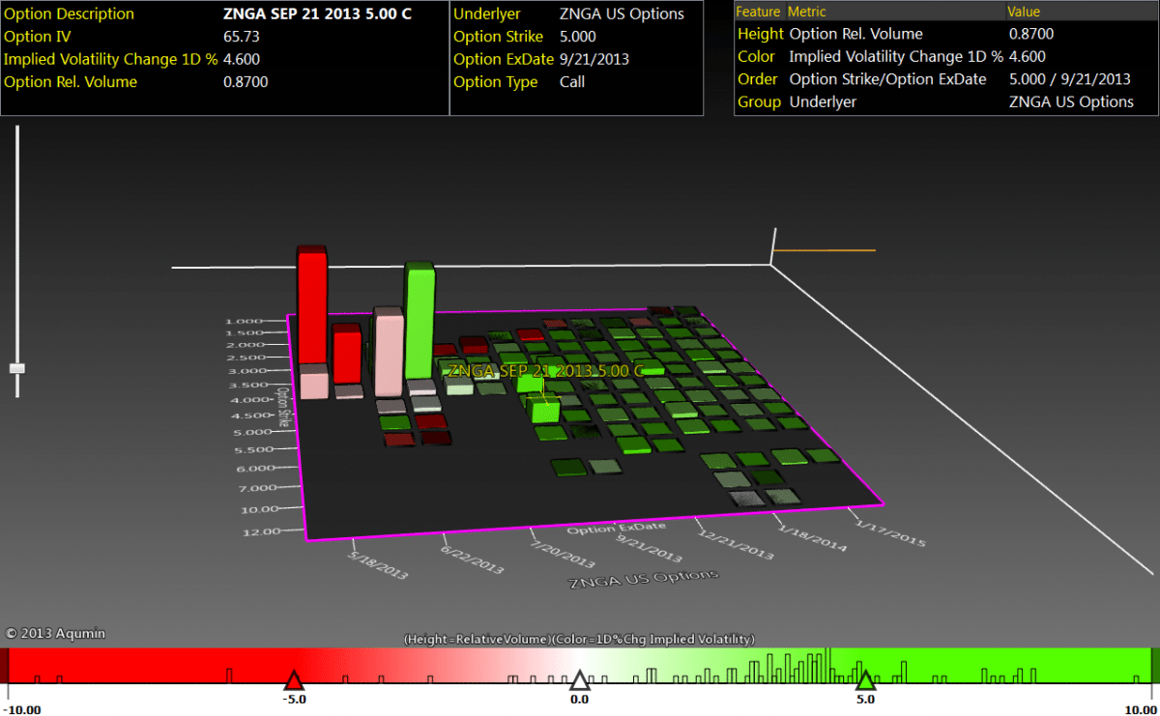Viewport: 1160px width, 716px height.
Task: Click the Metric column header
Action: (808, 12)
